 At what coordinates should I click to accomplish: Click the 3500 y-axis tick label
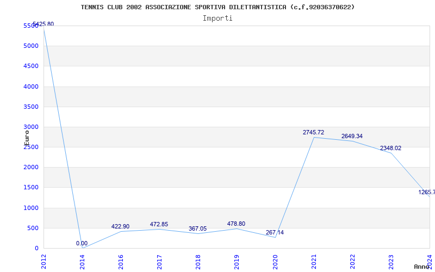31,107
